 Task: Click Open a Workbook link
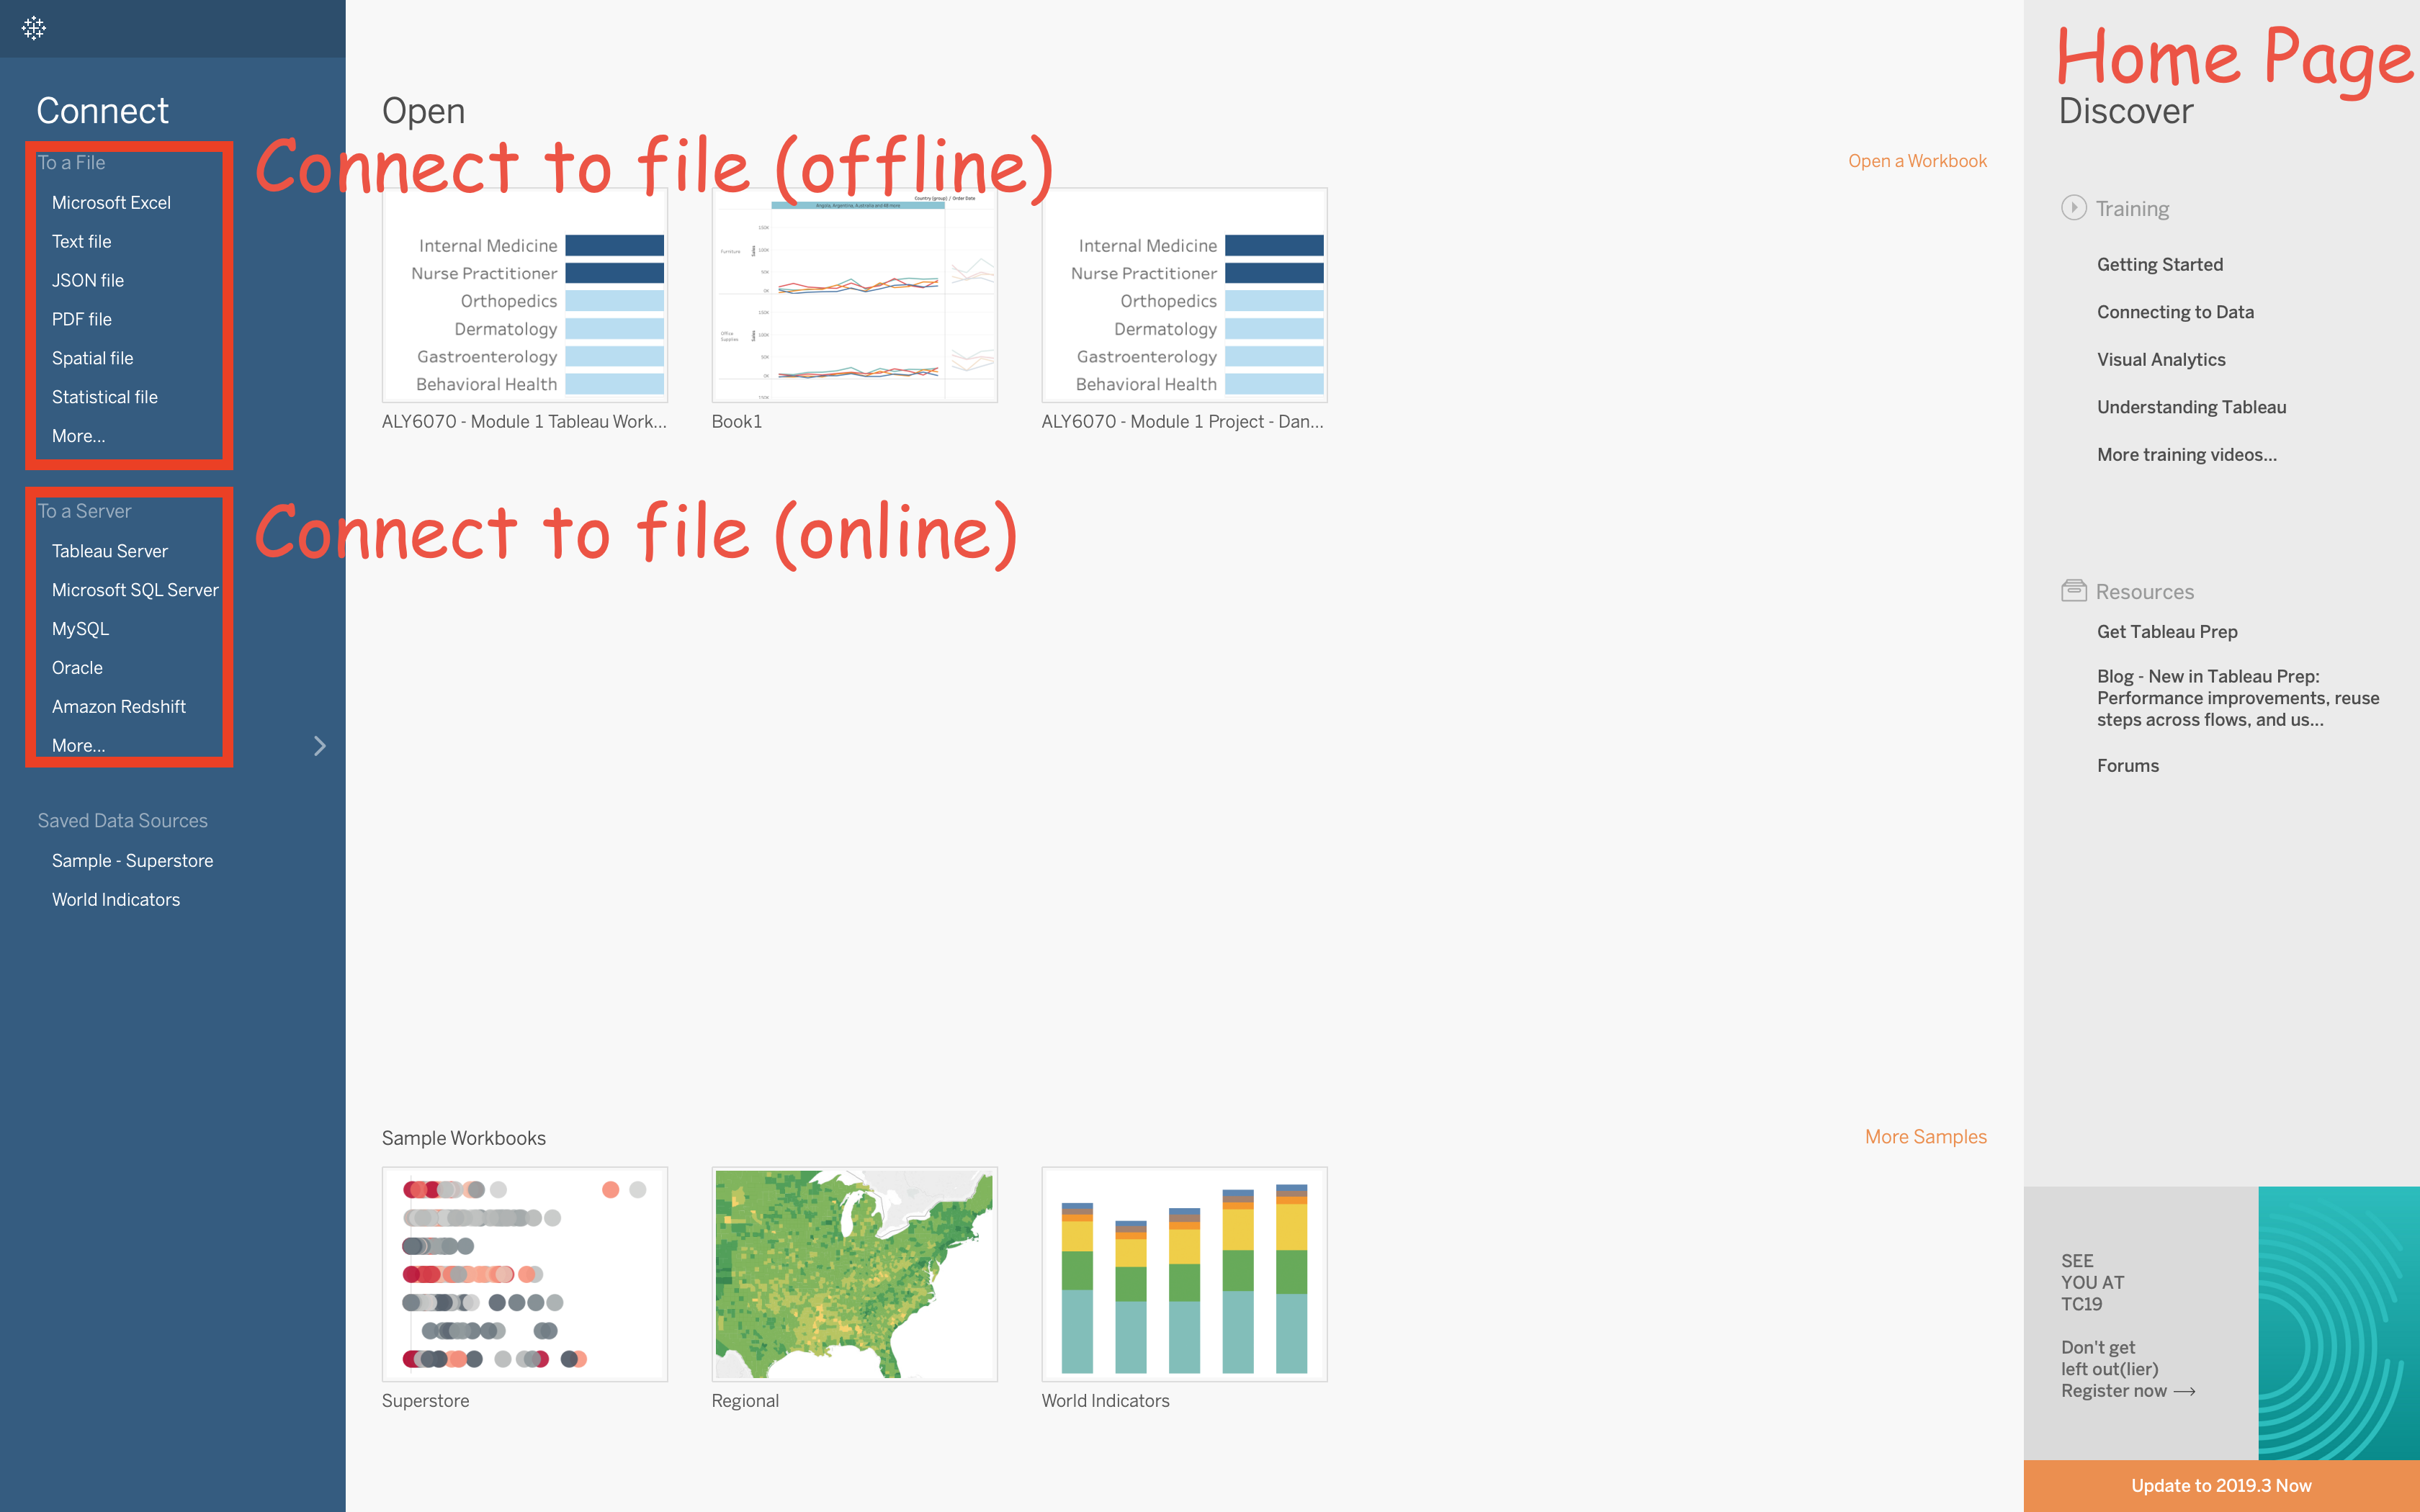pyautogui.click(x=1916, y=161)
